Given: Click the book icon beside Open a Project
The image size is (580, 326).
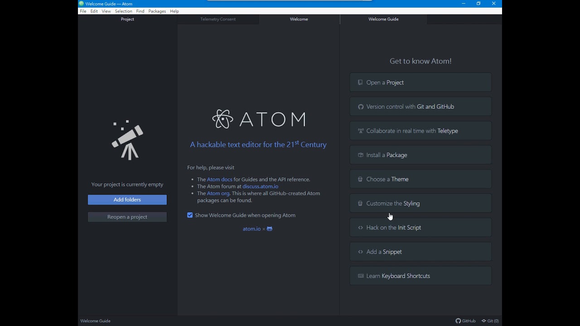Looking at the screenshot, I should pos(360,82).
